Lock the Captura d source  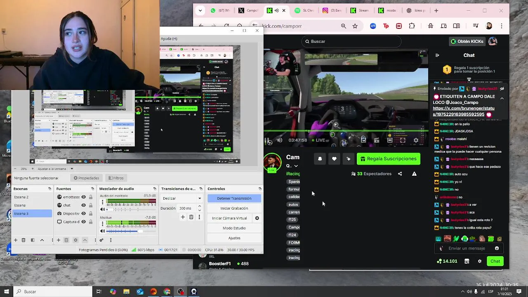pyautogui.click(x=91, y=222)
